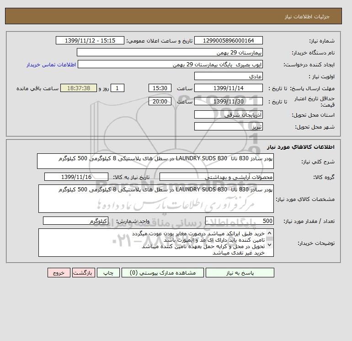
Task: Click the جزئیات اطلاعات نیاز header title
Action: pyautogui.click(x=307, y=16)
